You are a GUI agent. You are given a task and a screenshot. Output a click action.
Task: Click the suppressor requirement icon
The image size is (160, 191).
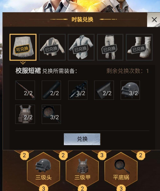point(51,90)
